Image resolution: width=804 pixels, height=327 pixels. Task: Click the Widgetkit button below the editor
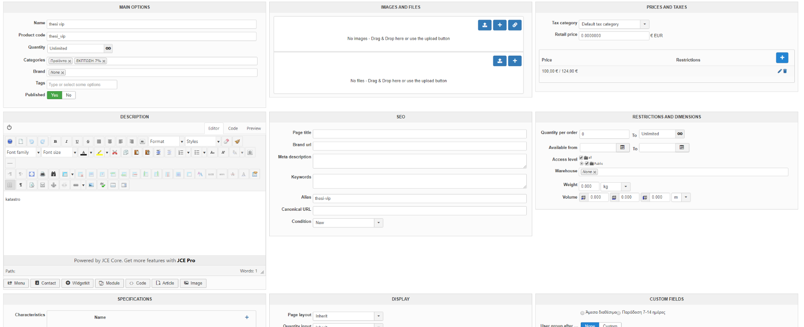(x=77, y=283)
